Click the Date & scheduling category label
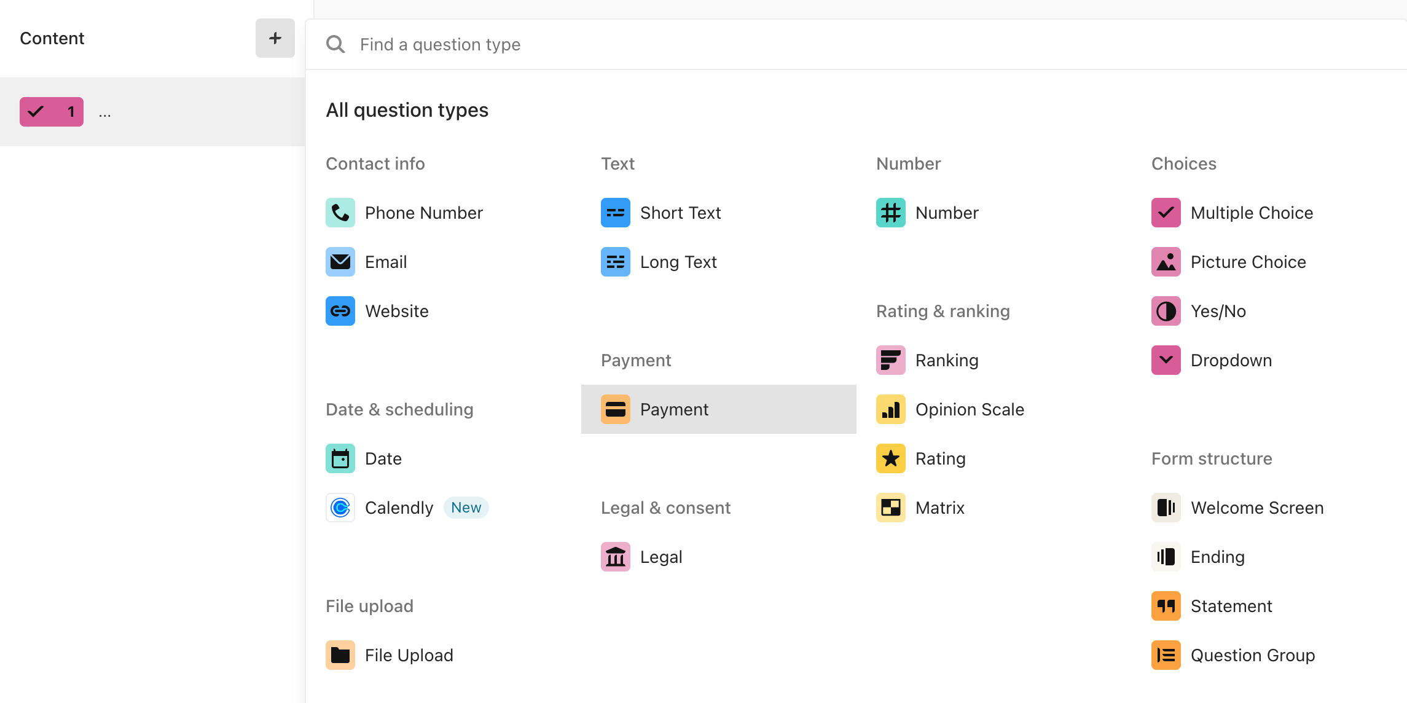This screenshot has width=1407, height=703. click(x=399, y=409)
